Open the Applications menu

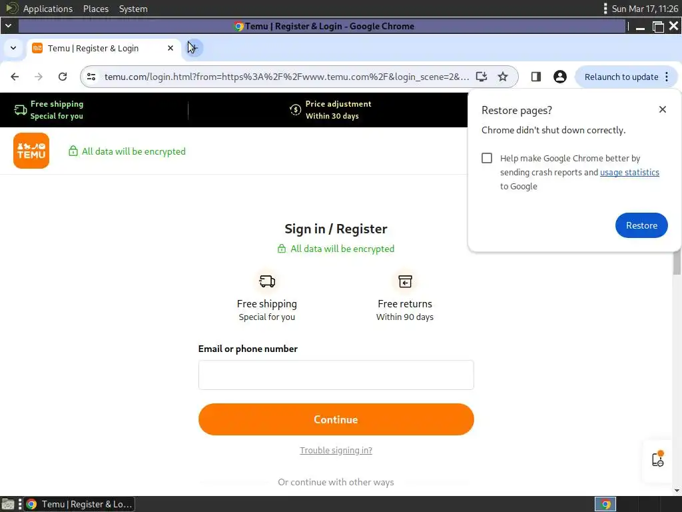tap(48, 9)
